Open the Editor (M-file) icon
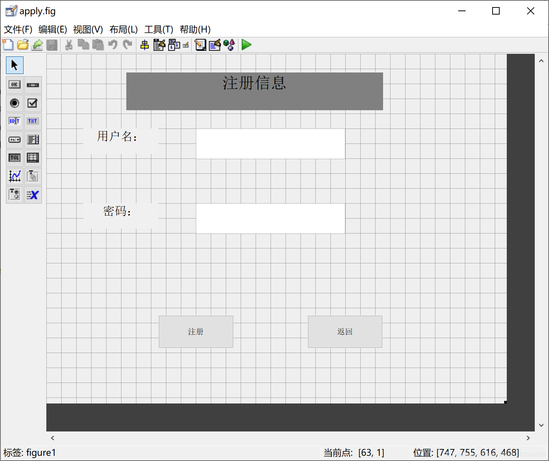The width and height of the screenshot is (549, 461). click(x=200, y=45)
